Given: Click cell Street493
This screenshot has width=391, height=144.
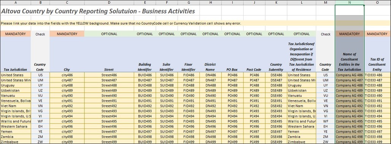Looking at the screenshot, I should pyautogui.click(x=109, y=111).
